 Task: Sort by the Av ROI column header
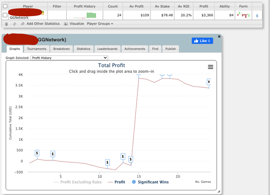click(184, 7)
